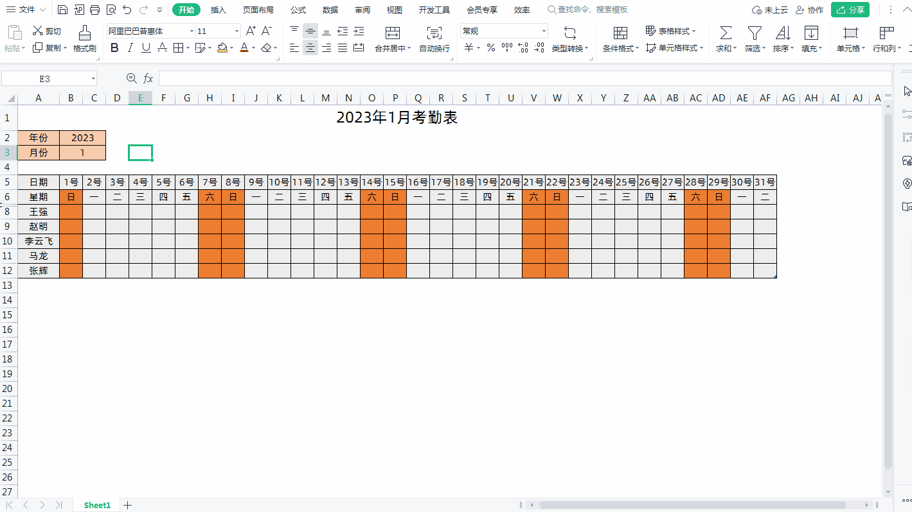Screen dimensions: 912x512
Task: Increase font size with A+ icon
Action: (251, 31)
